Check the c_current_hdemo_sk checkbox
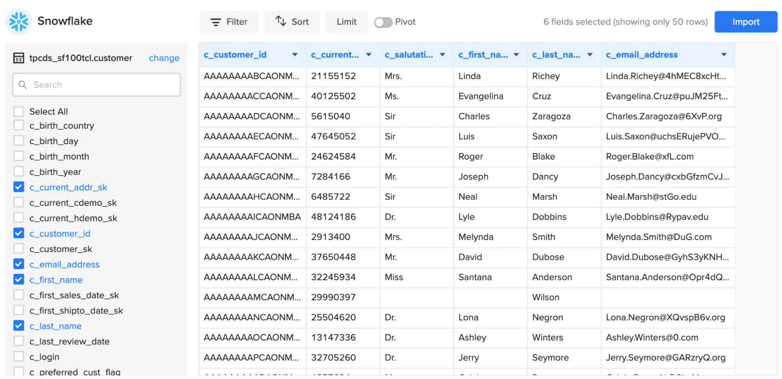 (19, 218)
